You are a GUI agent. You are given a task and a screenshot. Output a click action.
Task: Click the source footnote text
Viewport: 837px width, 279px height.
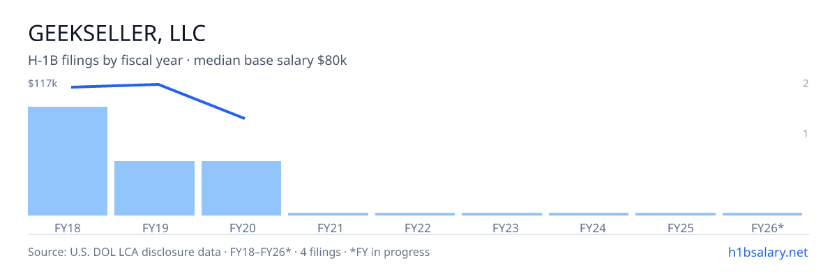229,252
